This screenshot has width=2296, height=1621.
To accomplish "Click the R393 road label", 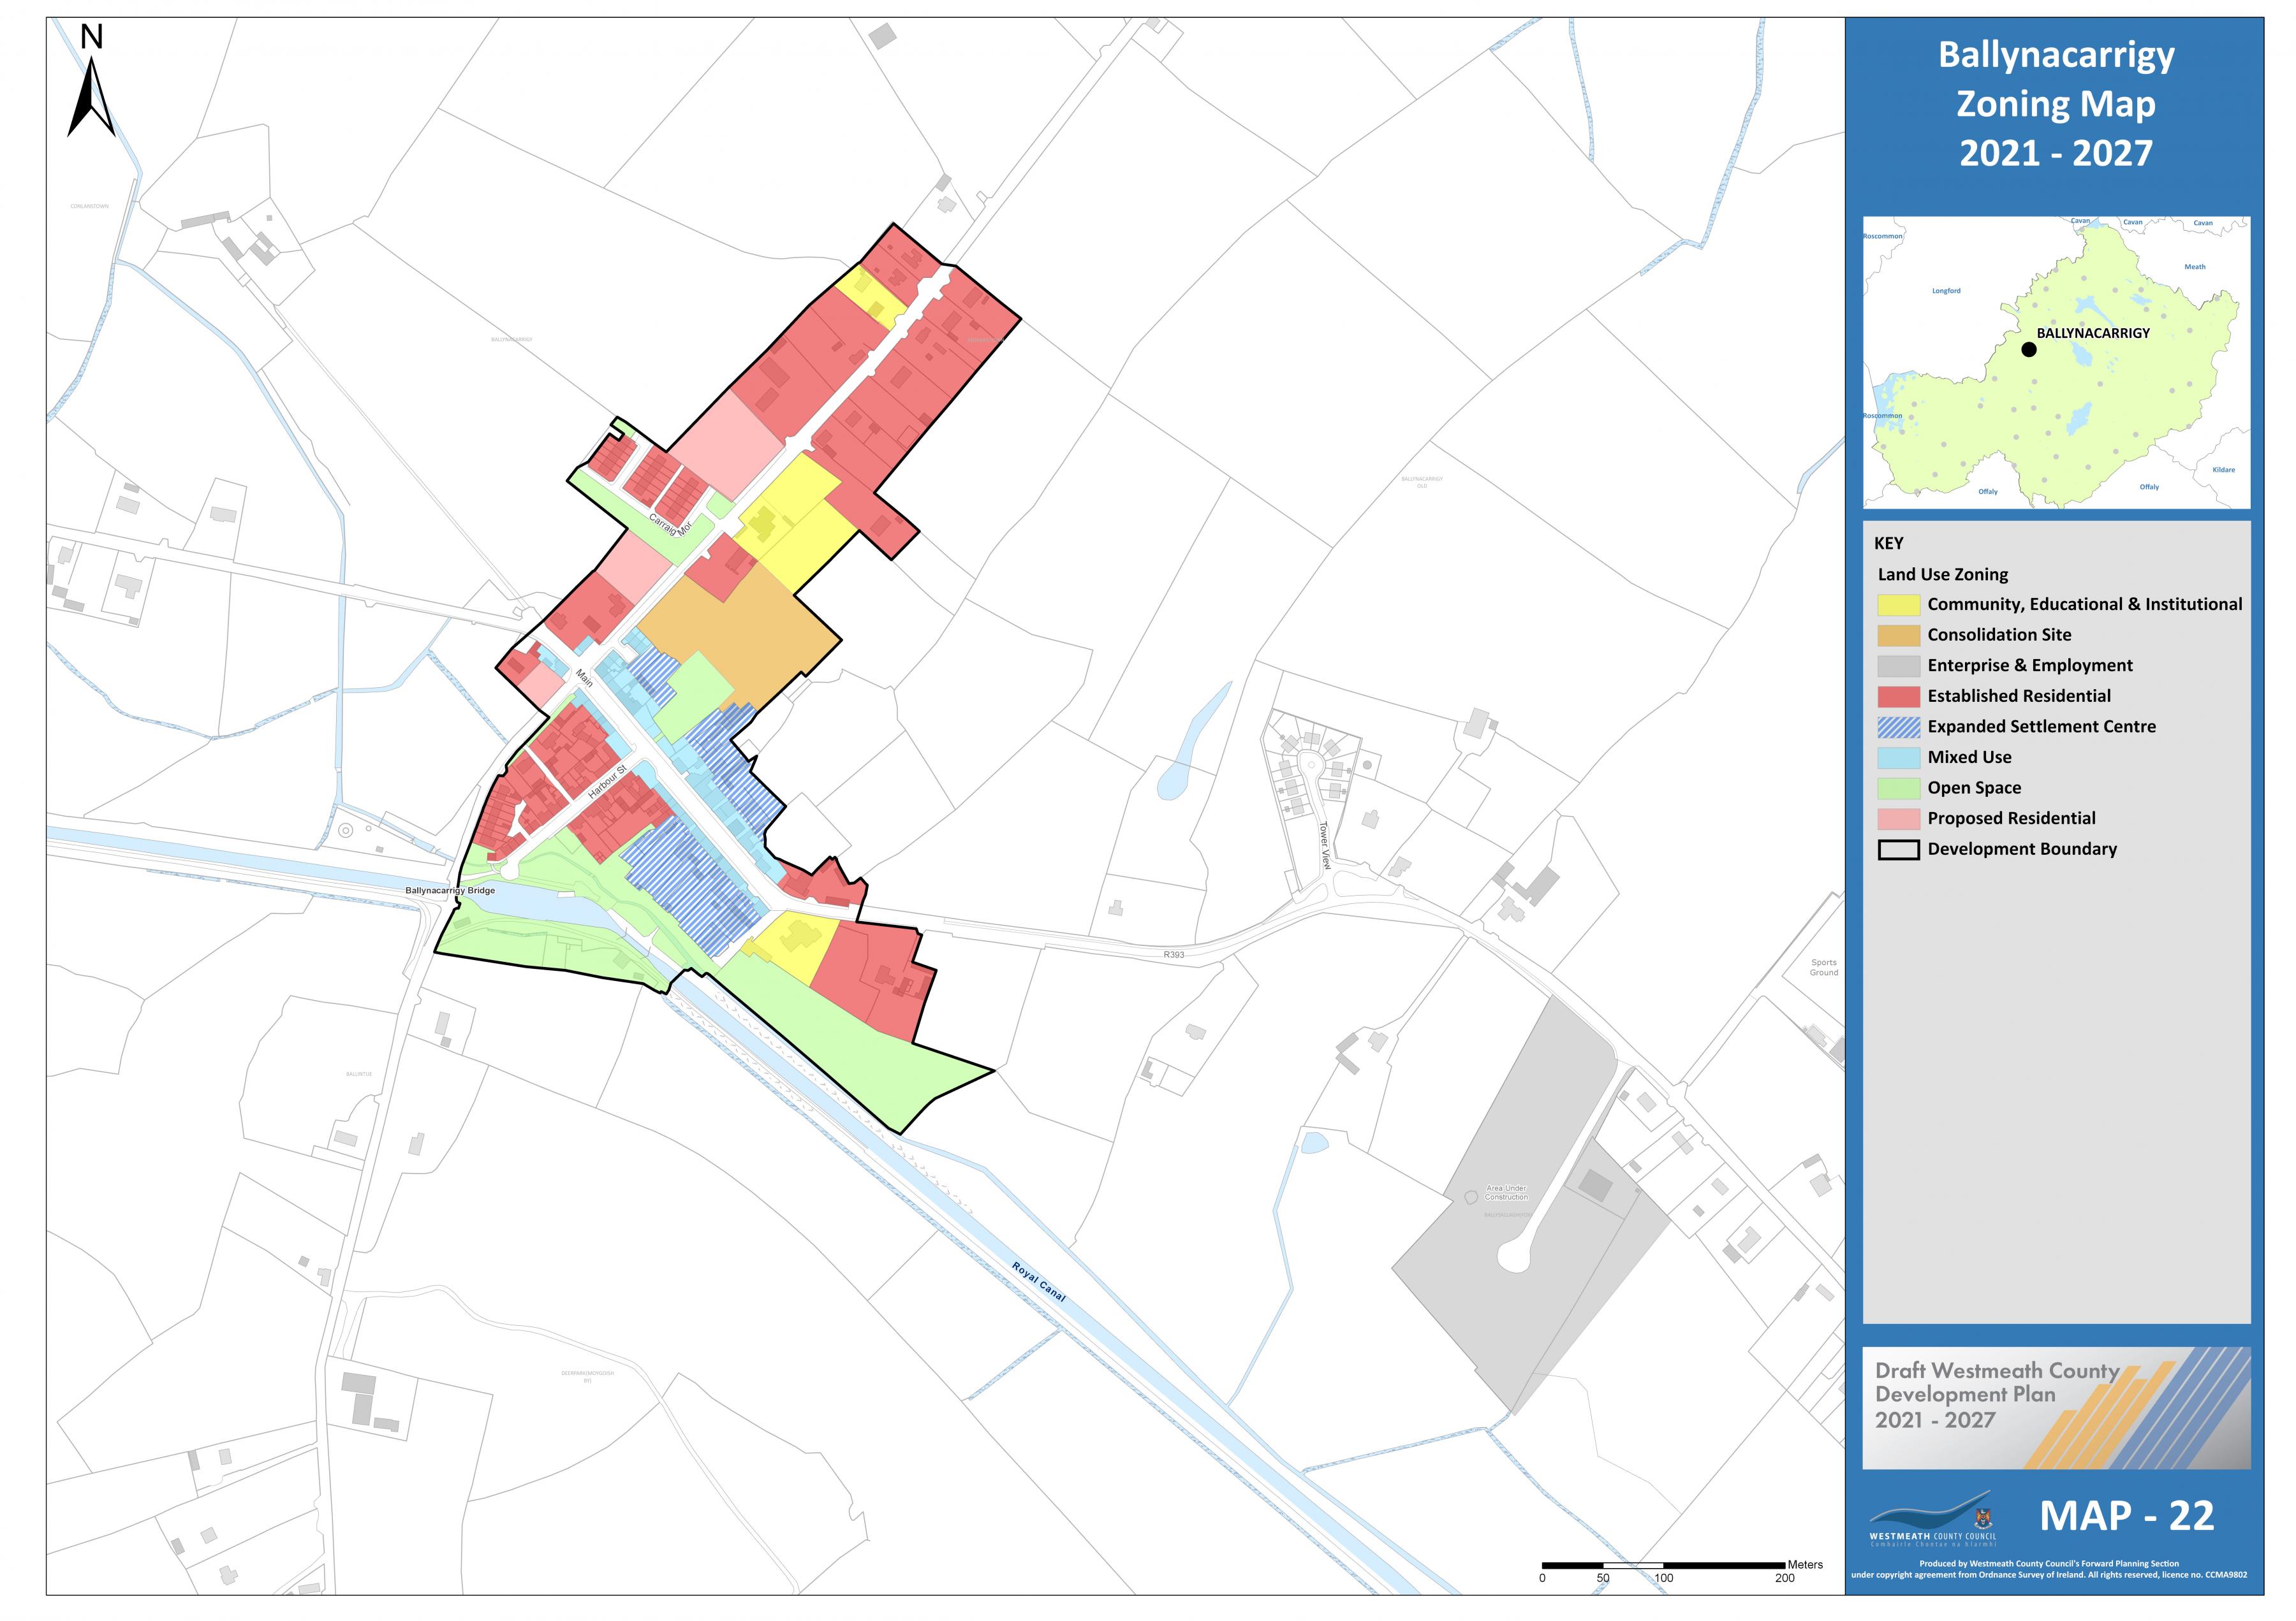I will point(1174,956).
